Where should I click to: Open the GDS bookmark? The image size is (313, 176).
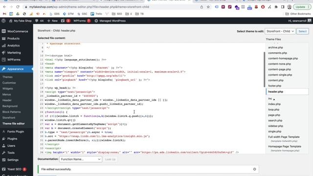pos(54,14)
